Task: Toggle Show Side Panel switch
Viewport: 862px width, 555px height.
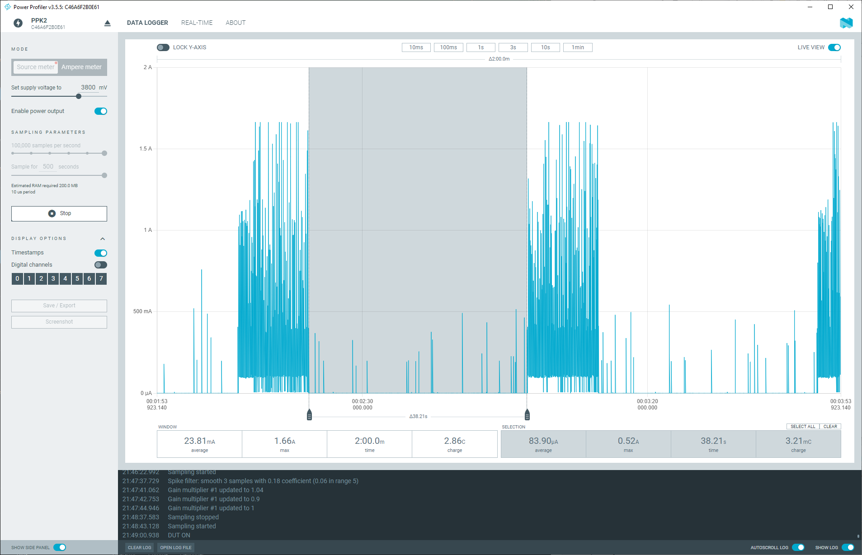Action: pyautogui.click(x=60, y=547)
